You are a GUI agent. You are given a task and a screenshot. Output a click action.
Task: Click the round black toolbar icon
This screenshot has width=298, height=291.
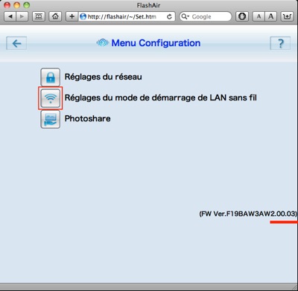tap(242, 16)
